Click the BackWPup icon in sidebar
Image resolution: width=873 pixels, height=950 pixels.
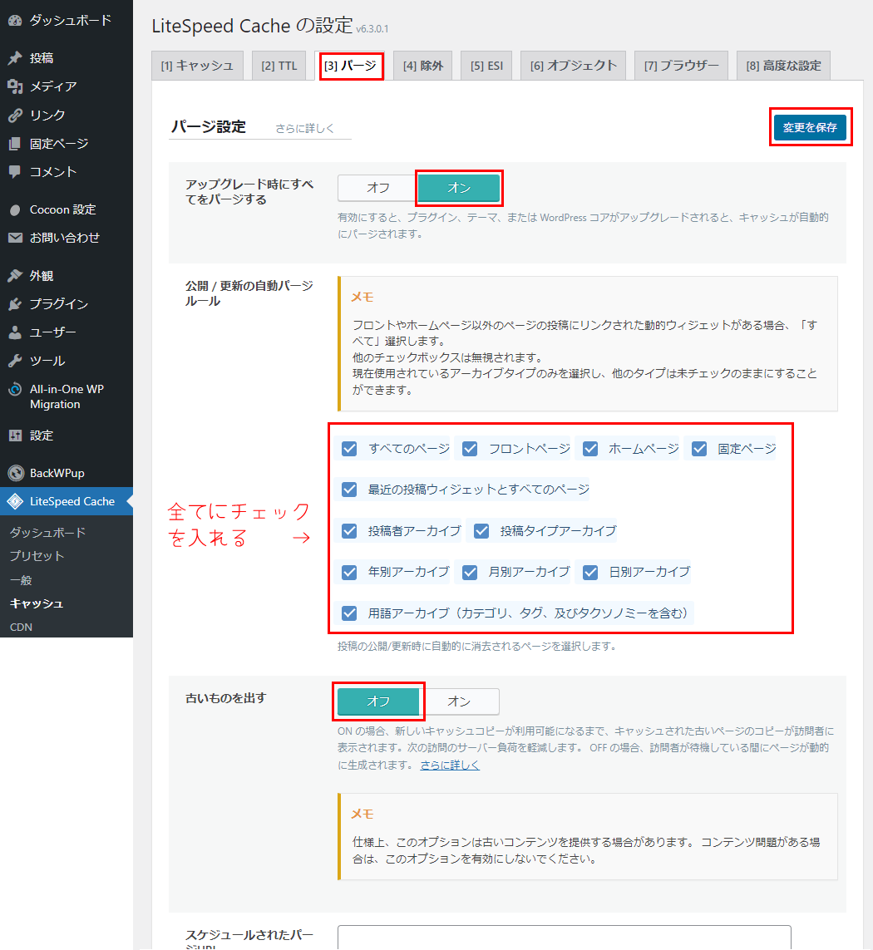point(15,473)
